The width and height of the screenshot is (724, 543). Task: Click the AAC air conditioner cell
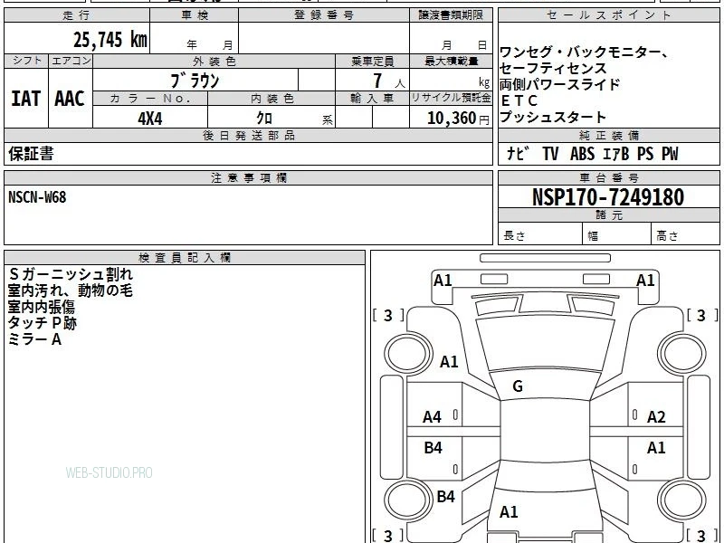pos(71,99)
